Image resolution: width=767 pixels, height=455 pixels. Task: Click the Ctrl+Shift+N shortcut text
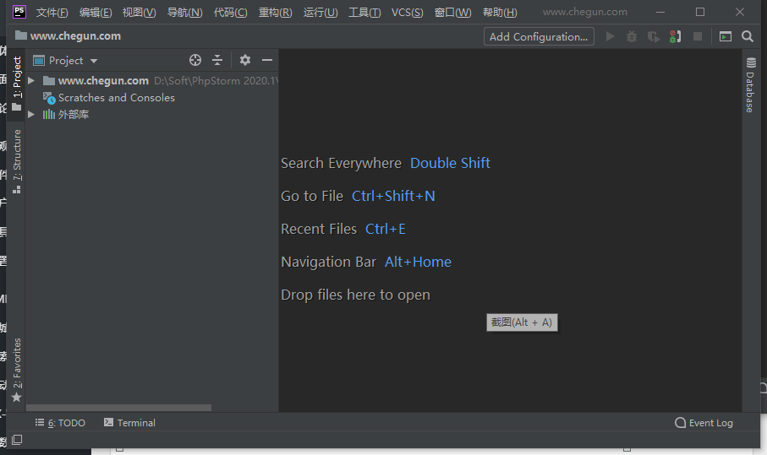click(393, 196)
